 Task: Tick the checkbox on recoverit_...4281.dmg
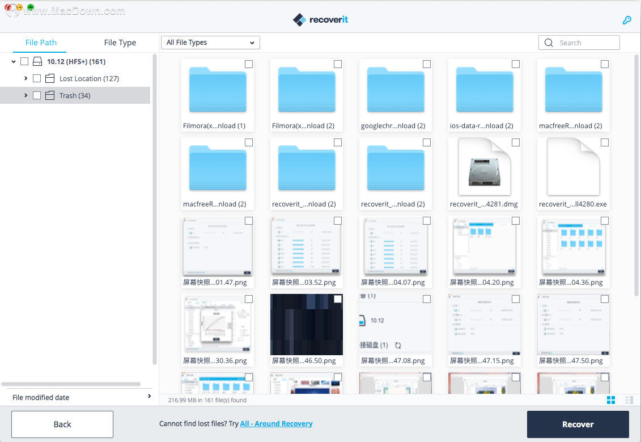(516, 142)
